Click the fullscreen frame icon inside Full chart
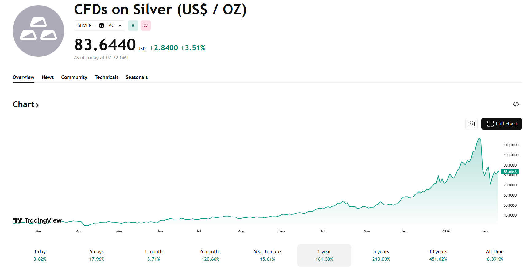Screen dimensions: 531x276 tap(491, 124)
